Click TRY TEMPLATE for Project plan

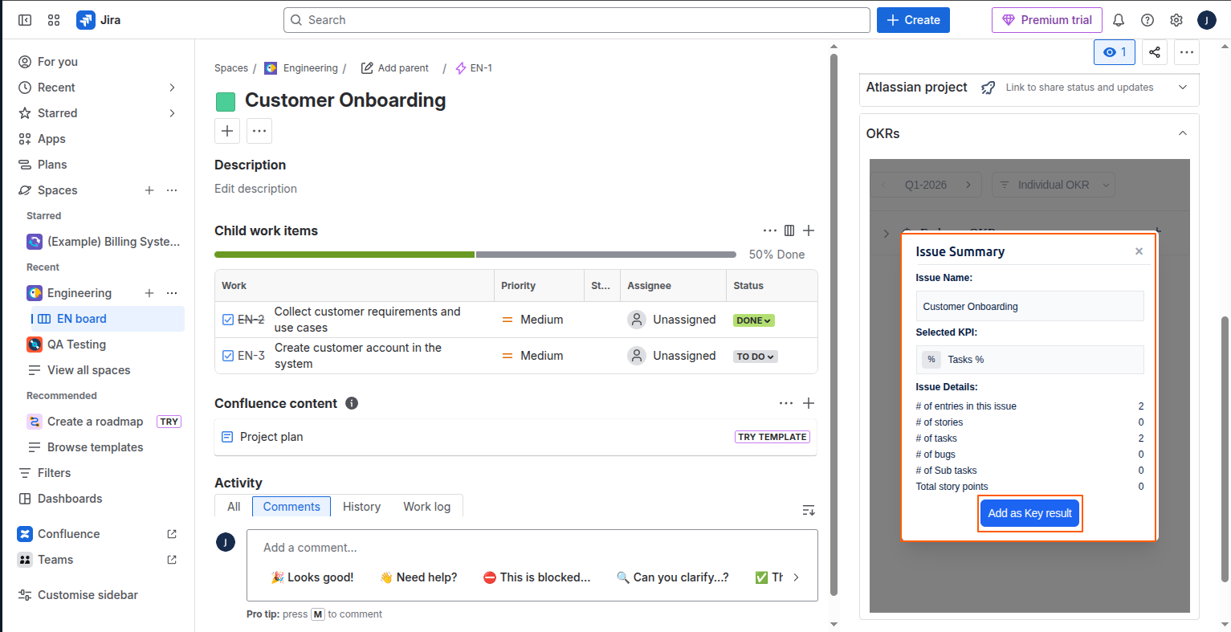click(x=772, y=437)
